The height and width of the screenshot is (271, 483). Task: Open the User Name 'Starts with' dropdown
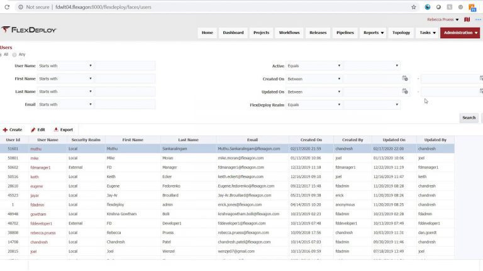click(65, 66)
